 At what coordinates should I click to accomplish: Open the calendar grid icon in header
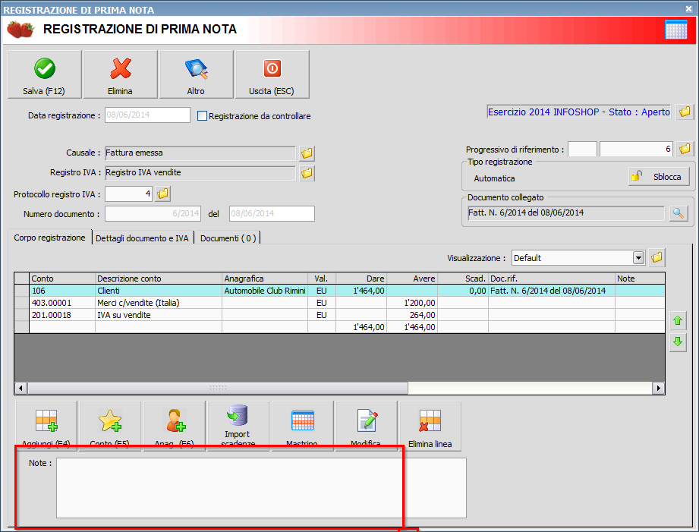(x=675, y=30)
